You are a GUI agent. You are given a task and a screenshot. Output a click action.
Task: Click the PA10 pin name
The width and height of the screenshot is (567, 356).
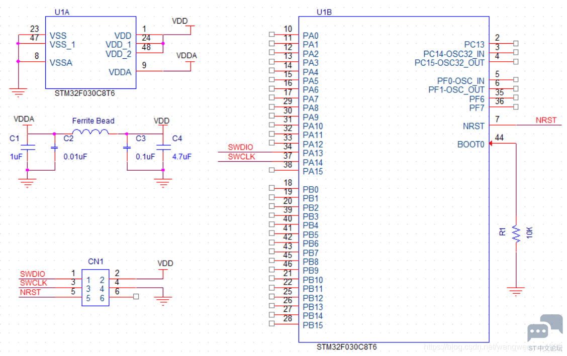tap(313, 127)
